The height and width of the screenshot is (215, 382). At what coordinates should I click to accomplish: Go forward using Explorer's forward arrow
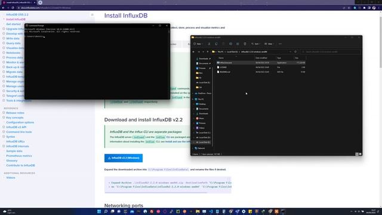[x=199, y=52]
